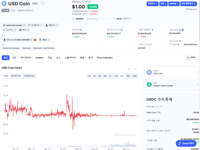Click the USD Coin converter amount field
Image resolution: width=200 pixels, height=150 pixels.
pyautogui.click(x=198, y=72)
